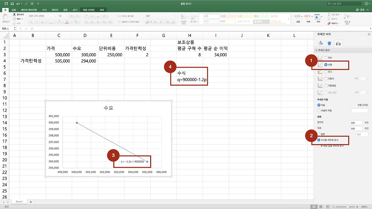Select 자동 trendline name option
This screenshot has height=209, width=372.
(319, 105)
